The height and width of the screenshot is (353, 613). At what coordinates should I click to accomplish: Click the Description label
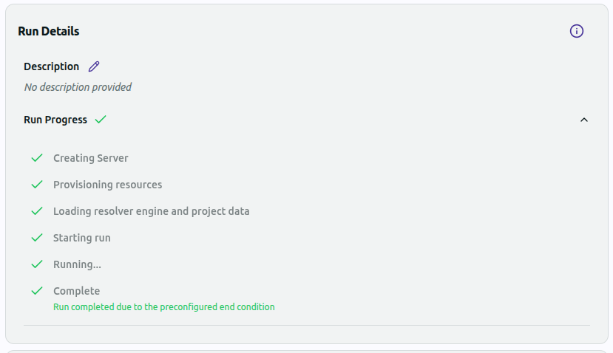[x=51, y=66]
